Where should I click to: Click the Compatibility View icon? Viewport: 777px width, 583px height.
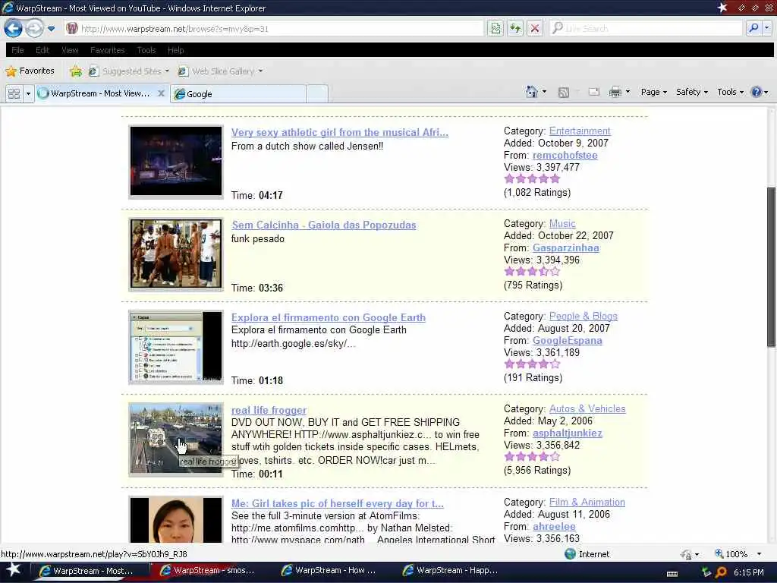(x=495, y=28)
